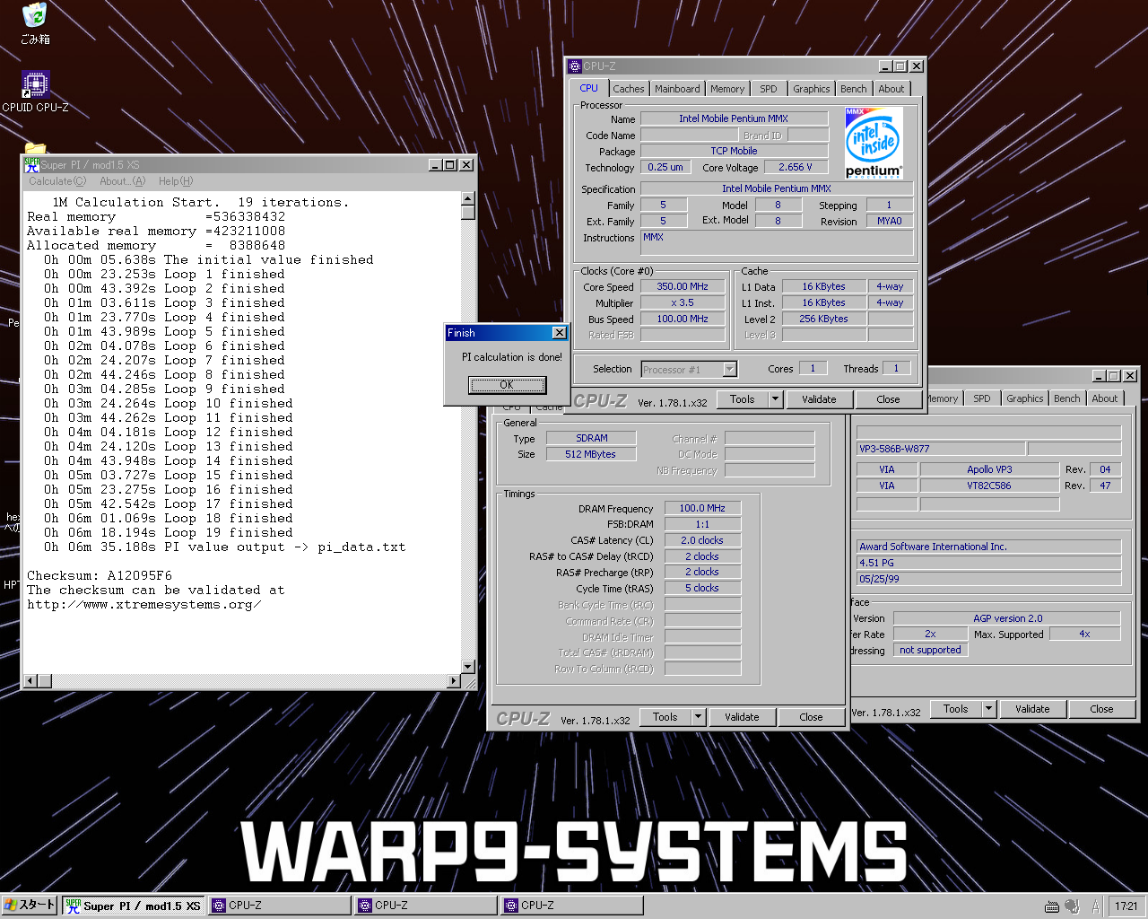Image resolution: width=1148 pixels, height=919 pixels.
Task: Click the Checksum: A12095F6 line
Action: click(x=100, y=576)
